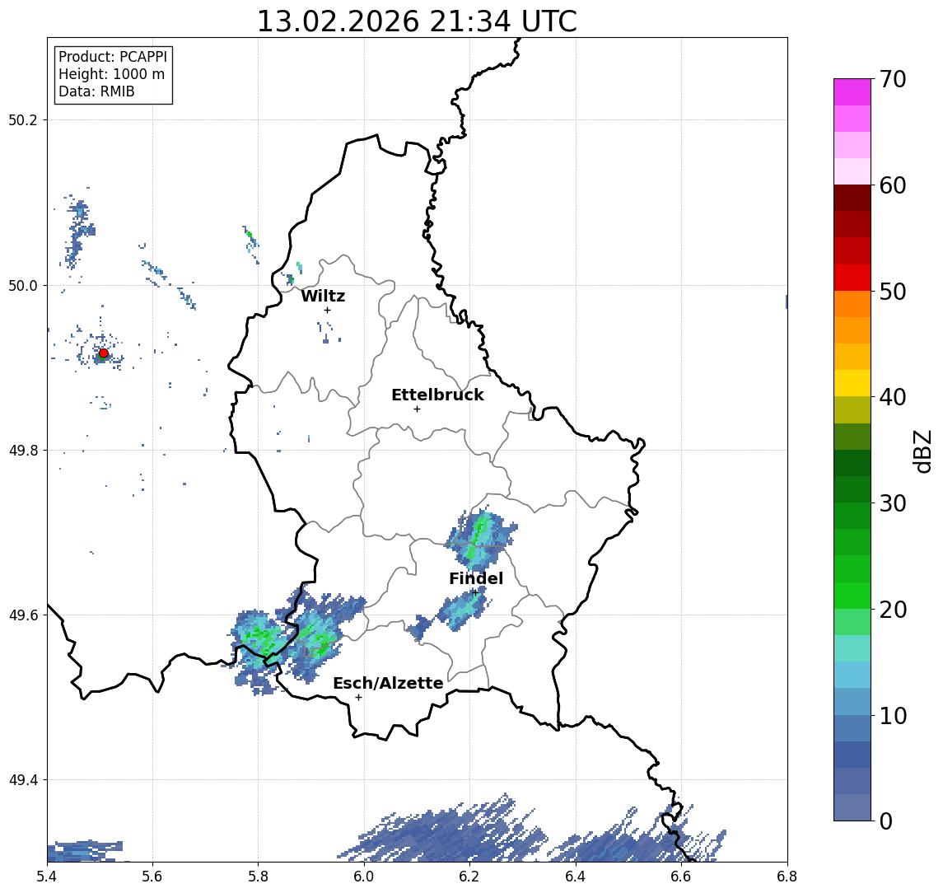Click the 'Product: PCAPPI' text line
This screenshot has width=943, height=893.
tap(113, 57)
